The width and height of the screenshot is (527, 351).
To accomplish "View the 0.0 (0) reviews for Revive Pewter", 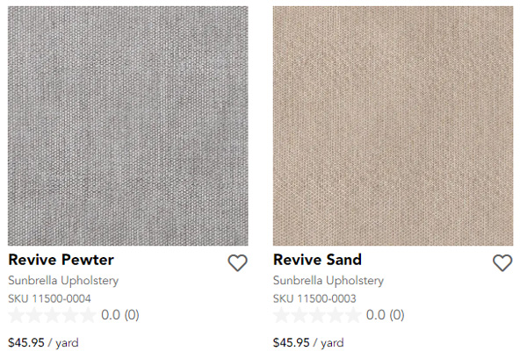I will point(120,315).
